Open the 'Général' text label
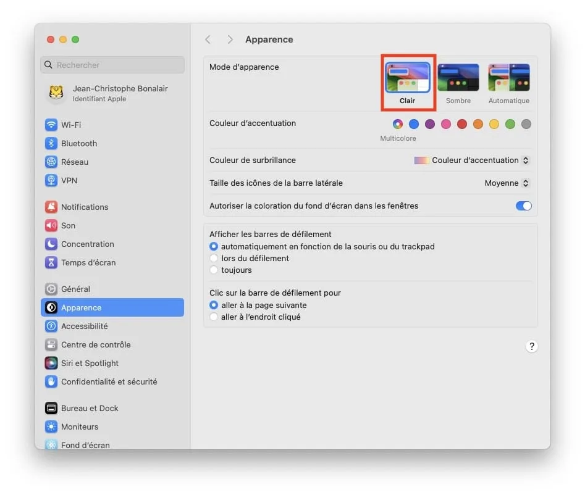This screenshot has width=585, height=495. (x=75, y=289)
